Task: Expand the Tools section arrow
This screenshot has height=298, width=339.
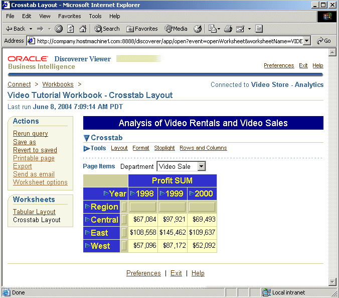Action: (x=86, y=148)
